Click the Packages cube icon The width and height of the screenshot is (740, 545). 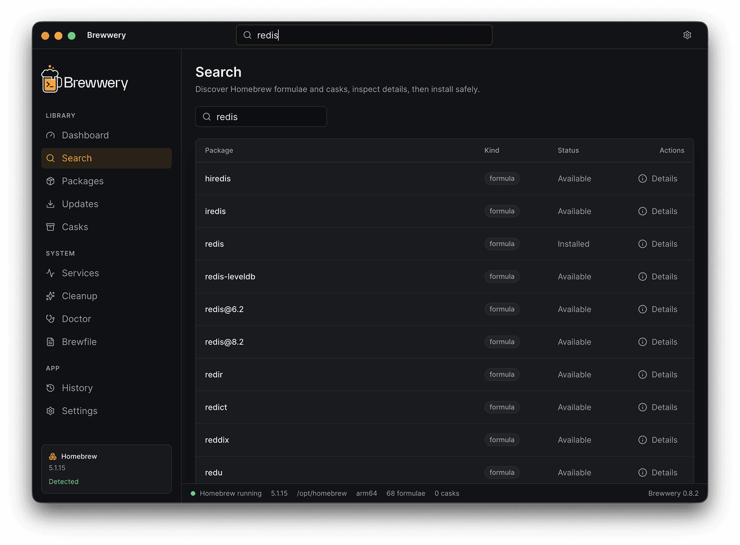(x=51, y=181)
